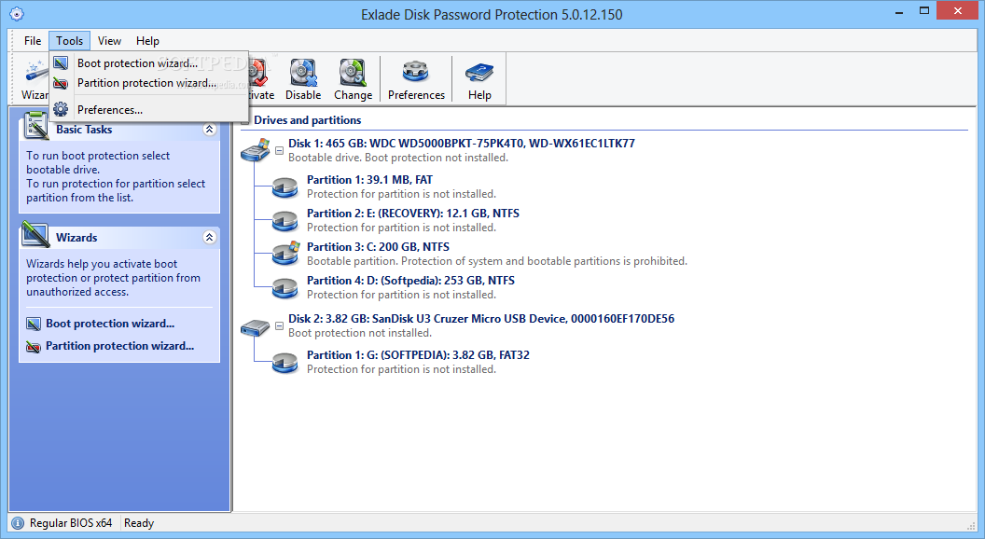This screenshot has height=539, width=985.
Task: Click the icon for RECOVERY partition
Action: [x=284, y=220]
